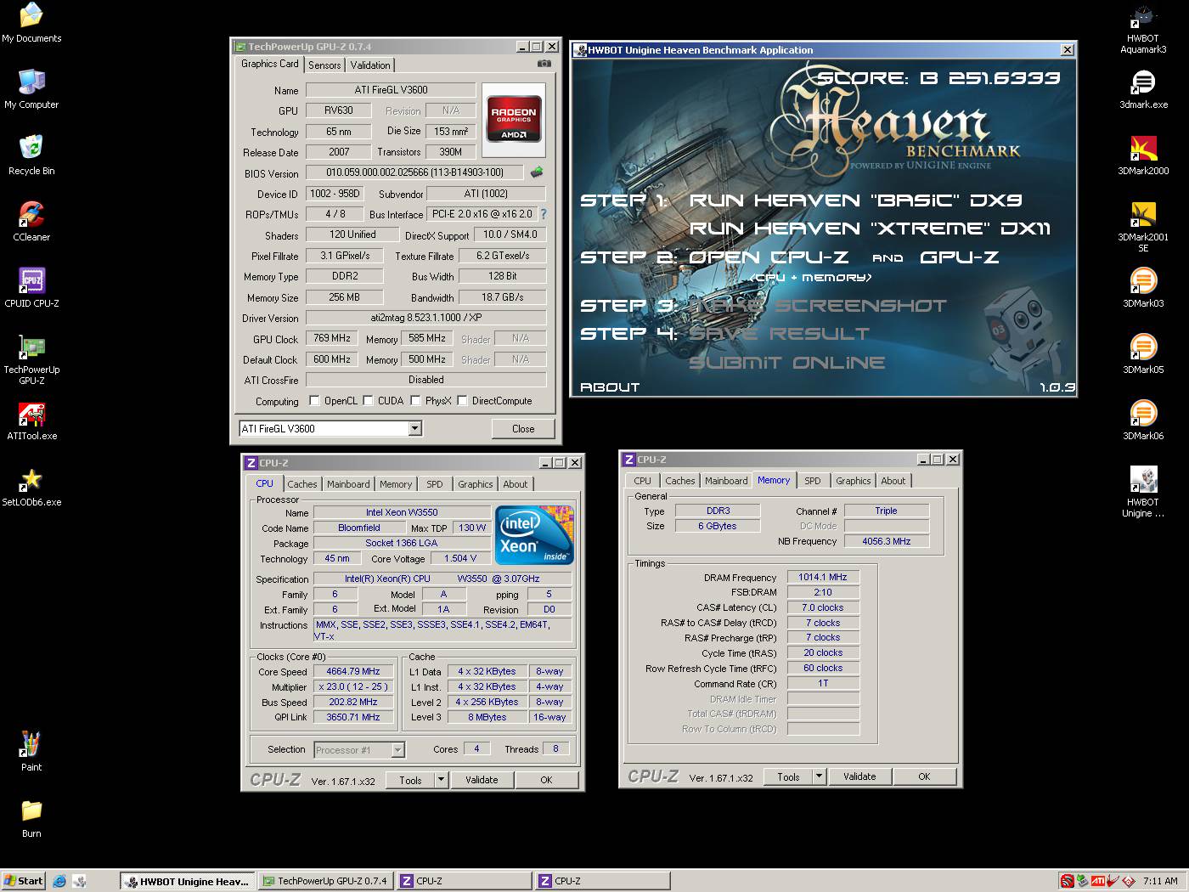Launch 3DMark06 desktop icon

coord(1143,421)
